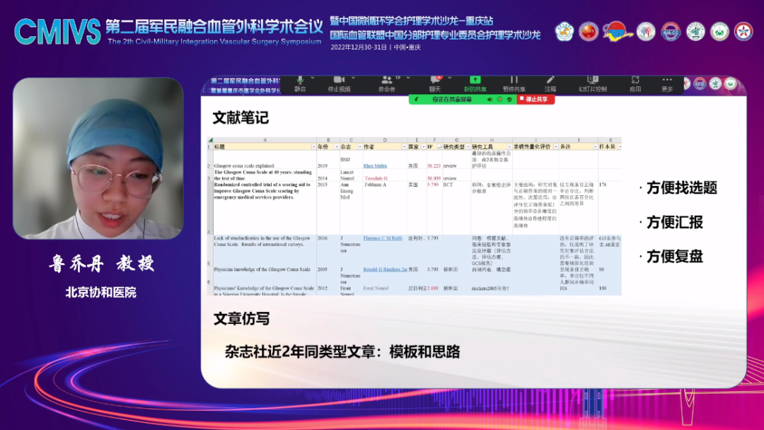Click the signal icon in sharing bar
764x430 pixels.
416,99
